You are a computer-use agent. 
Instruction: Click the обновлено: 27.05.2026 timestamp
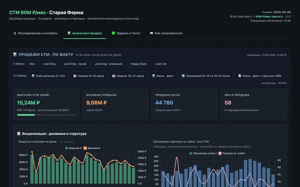267,55
